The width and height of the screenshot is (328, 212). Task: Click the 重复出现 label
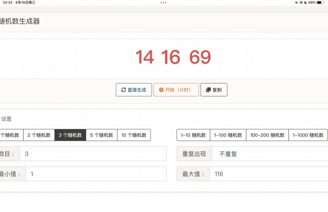(194, 154)
